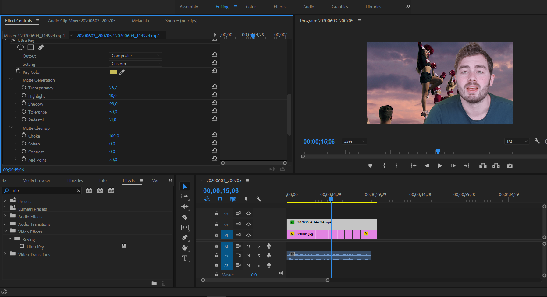Viewport: 547px width, 297px height.
Task: Toggle Snap in timeline magnet icon
Action: click(220, 199)
